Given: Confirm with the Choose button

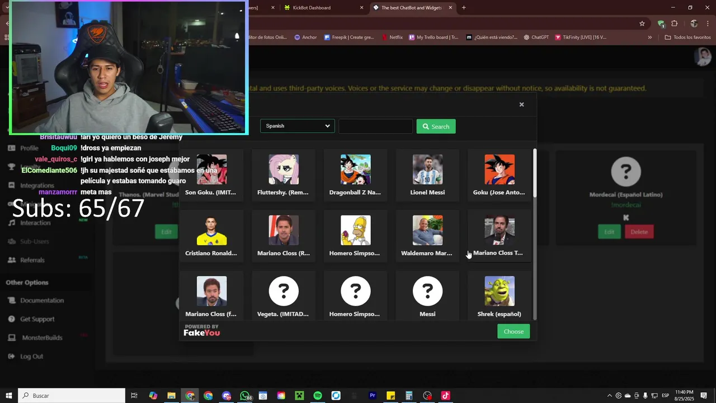Looking at the screenshot, I should tap(514, 331).
